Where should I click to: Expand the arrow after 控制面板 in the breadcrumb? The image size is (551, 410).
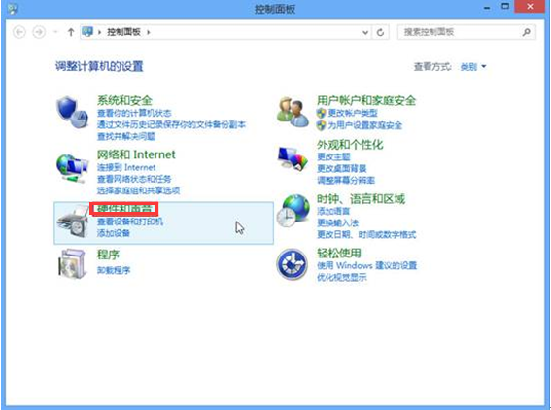(x=149, y=32)
